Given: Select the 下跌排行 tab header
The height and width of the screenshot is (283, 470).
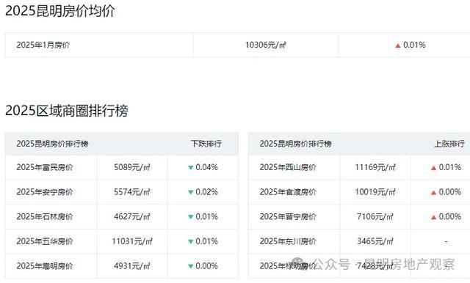Looking at the screenshot, I should (x=206, y=144).
